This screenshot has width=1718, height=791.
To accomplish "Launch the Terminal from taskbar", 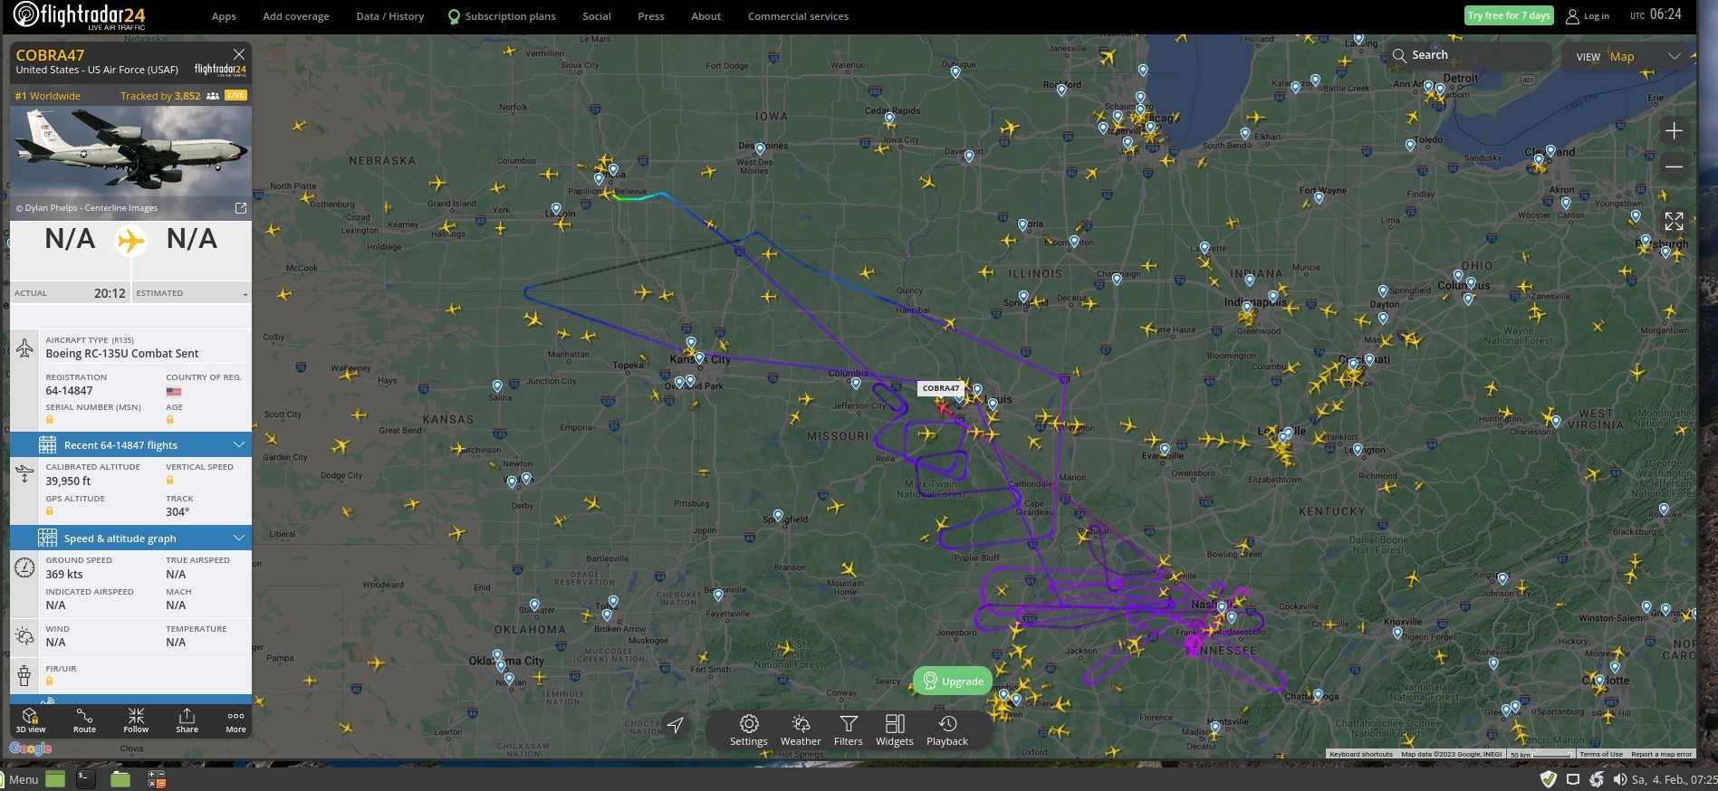I will [85, 778].
